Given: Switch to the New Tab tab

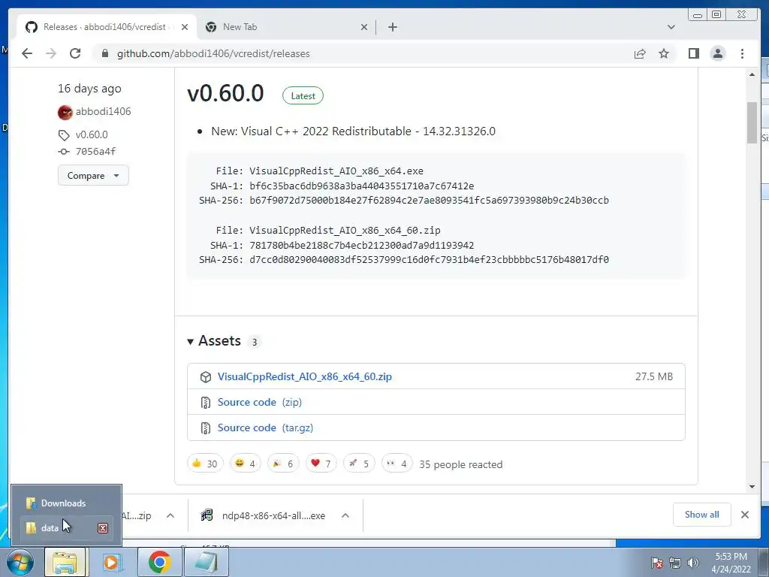Looking at the screenshot, I should (286, 27).
